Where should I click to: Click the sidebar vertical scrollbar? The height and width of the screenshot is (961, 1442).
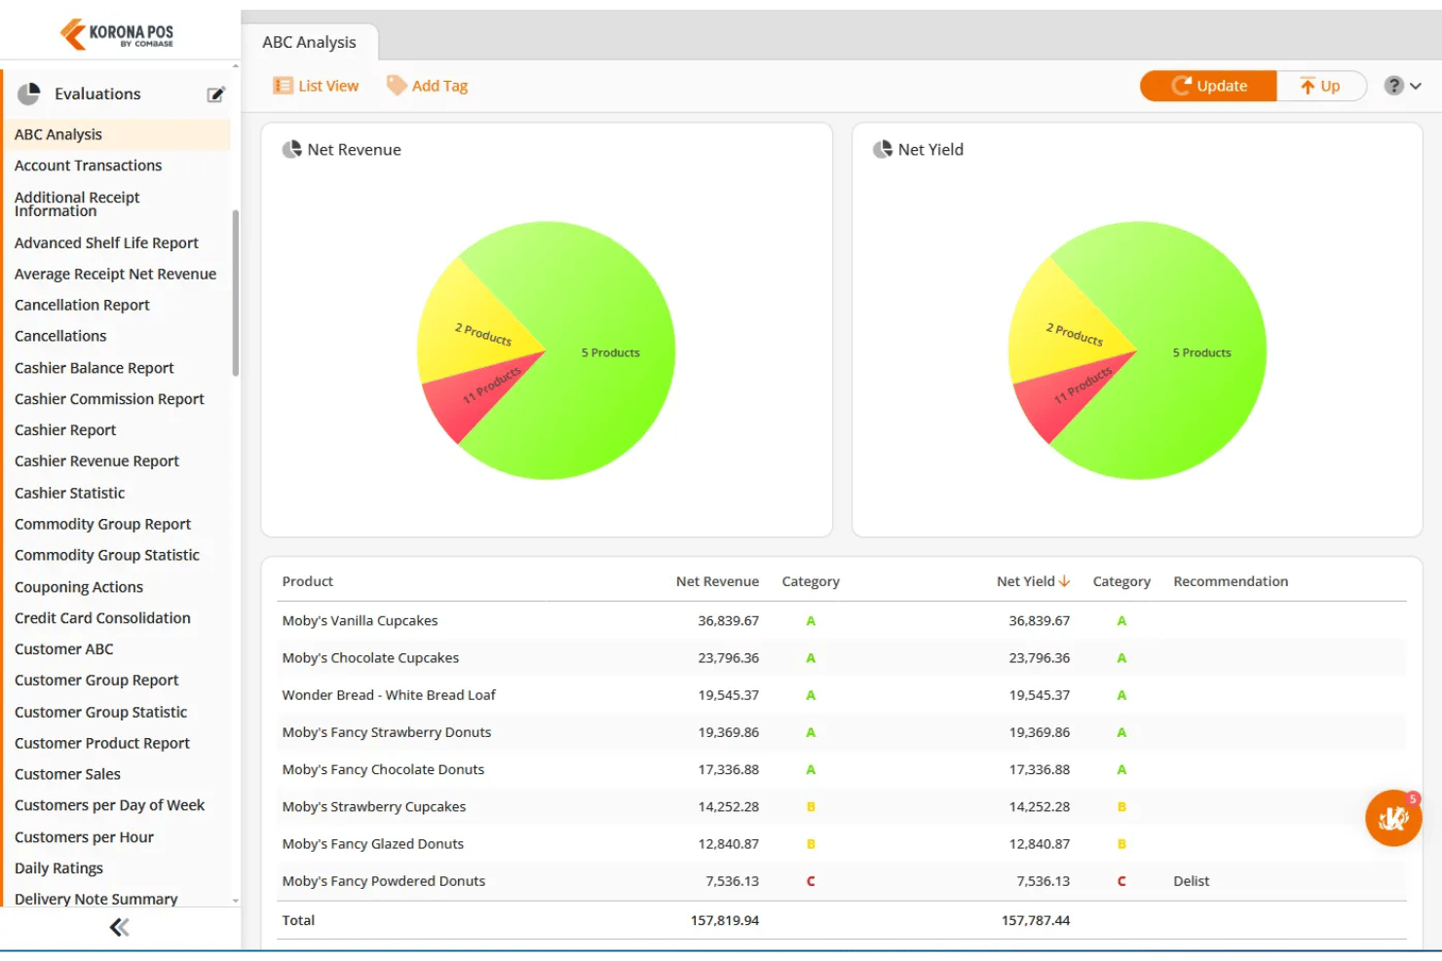coord(235,292)
